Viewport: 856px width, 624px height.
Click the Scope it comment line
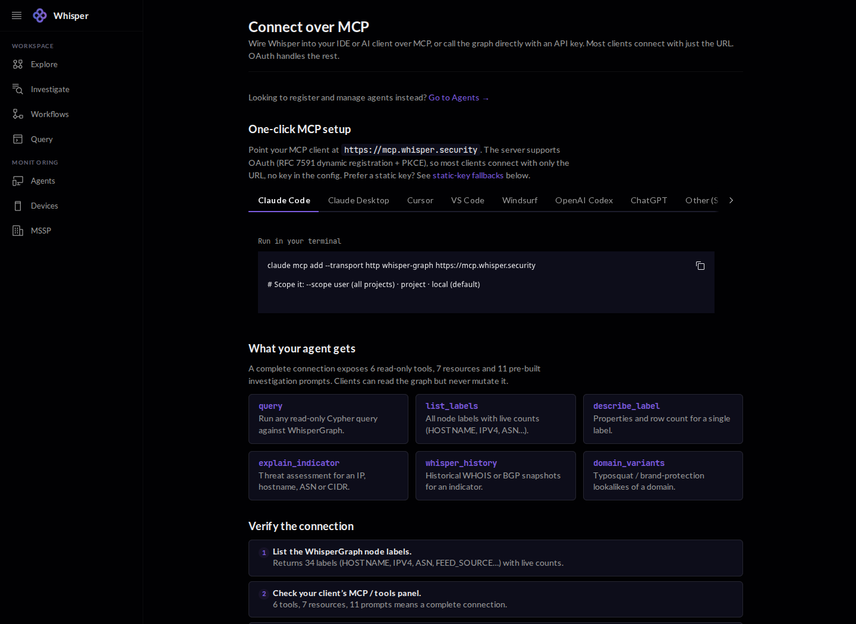(373, 285)
